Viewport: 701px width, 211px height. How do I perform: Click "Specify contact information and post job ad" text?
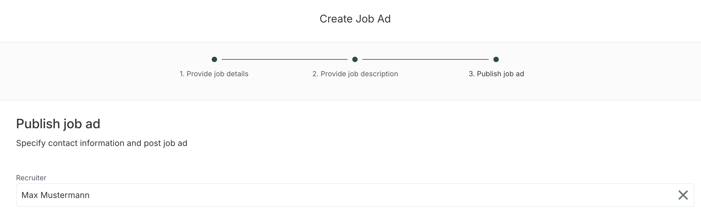tap(102, 143)
